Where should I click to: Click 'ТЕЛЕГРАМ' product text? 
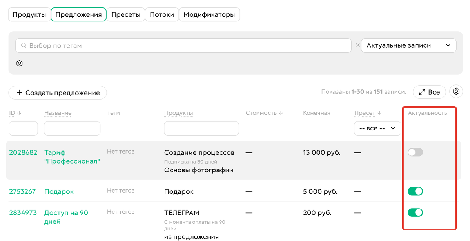click(x=181, y=212)
